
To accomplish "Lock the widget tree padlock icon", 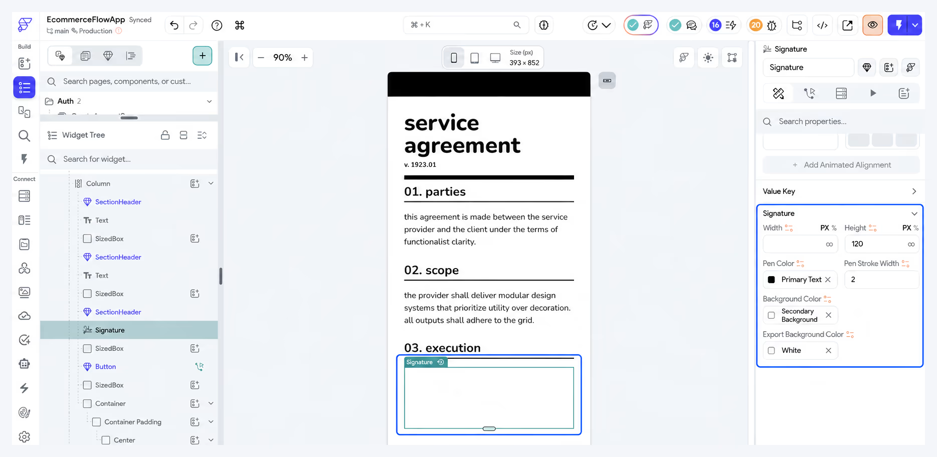I will (x=165, y=135).
